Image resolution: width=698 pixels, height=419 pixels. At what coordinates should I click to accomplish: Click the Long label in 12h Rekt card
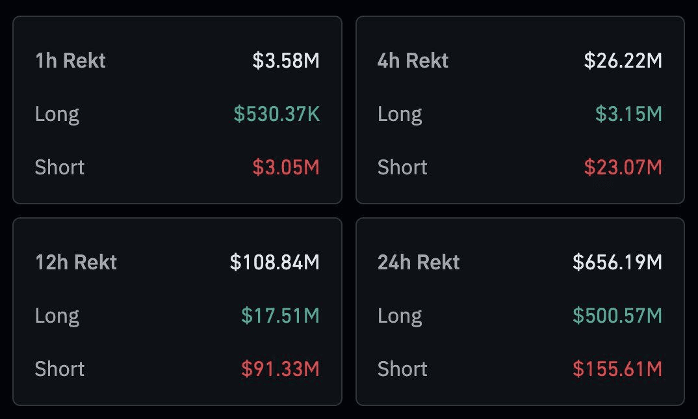pos(57,316)
